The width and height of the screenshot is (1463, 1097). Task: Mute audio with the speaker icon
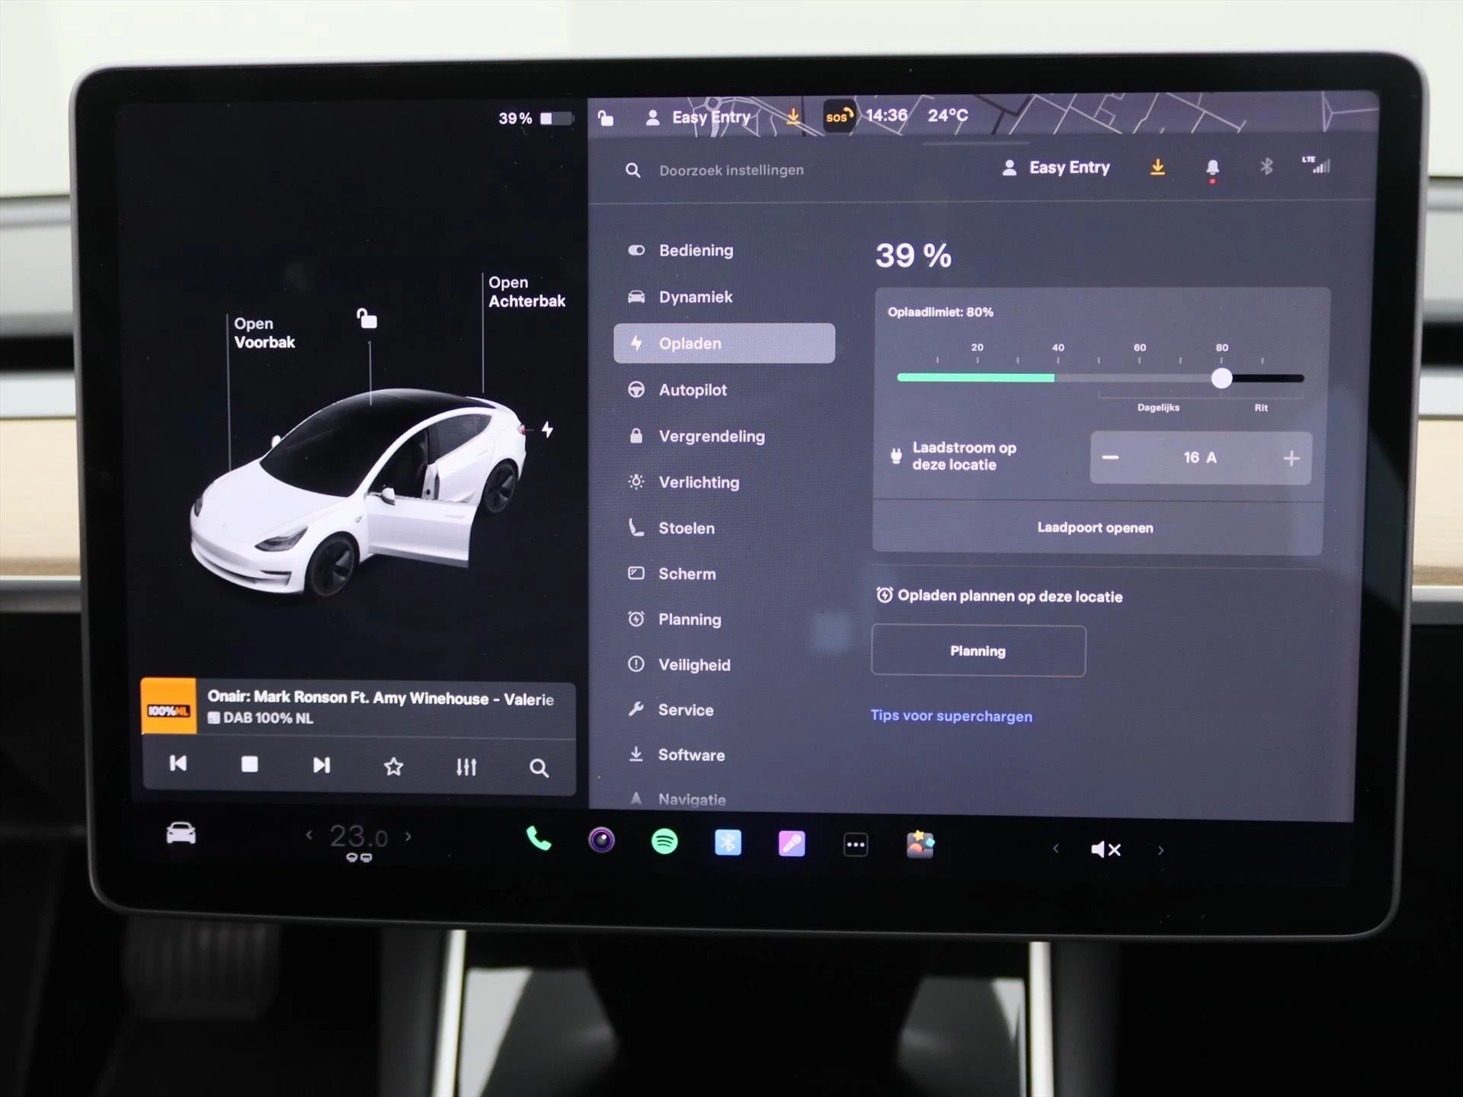pyautogui.click(x=1106, y=849)
